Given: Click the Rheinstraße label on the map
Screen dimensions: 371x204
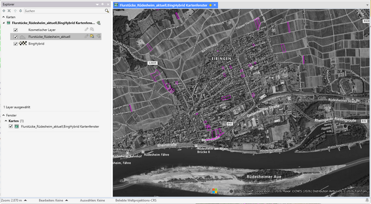Looking at the screenshot, I should [x=167, y=144].
